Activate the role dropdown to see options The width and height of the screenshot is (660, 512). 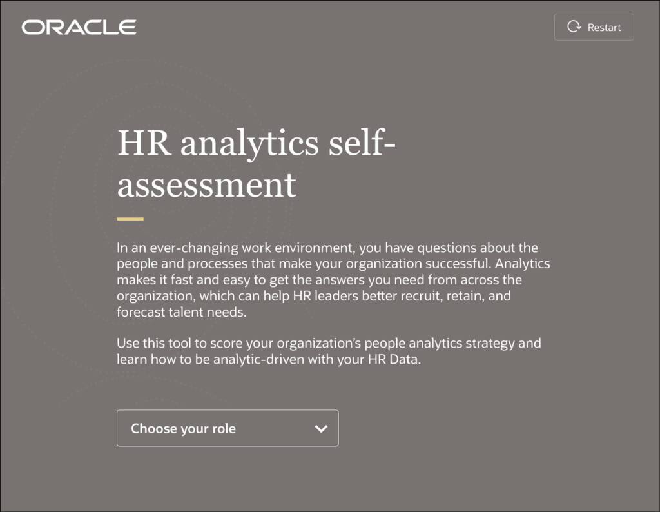click(x=227, y=428)
